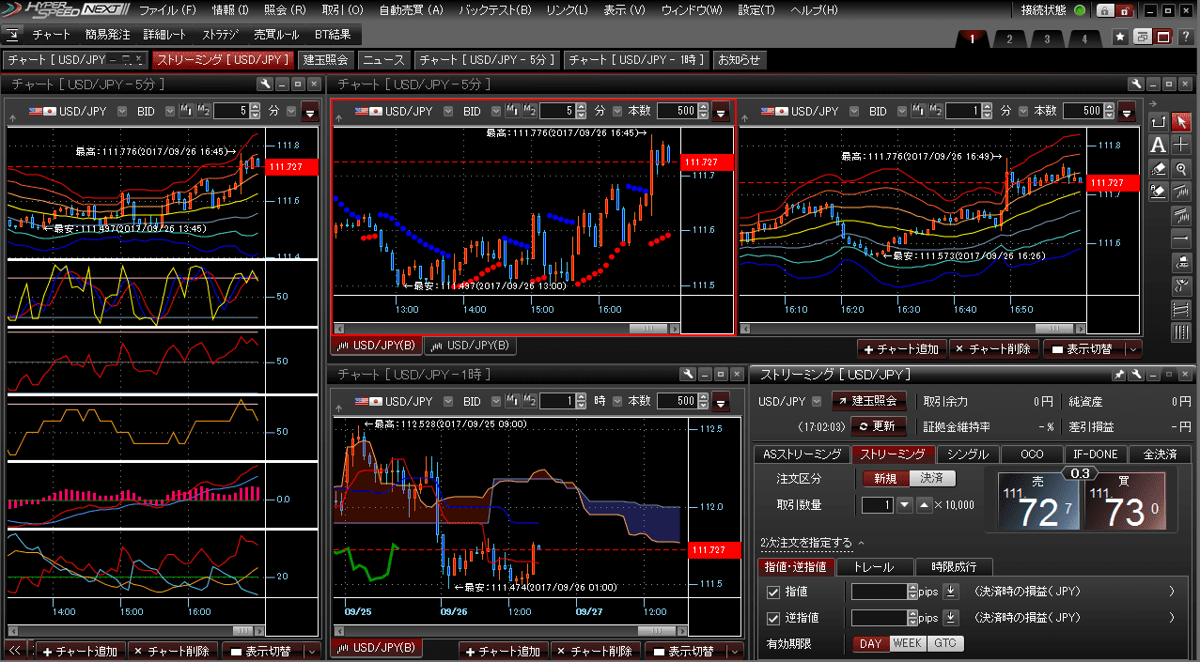1200x662 pixels.
Task: Click M2 icon in the 1-hour chart toolbar
Action: (x=528, y=401)
